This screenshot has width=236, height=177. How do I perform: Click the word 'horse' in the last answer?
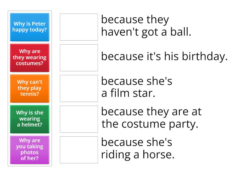[x=158, y=154]
